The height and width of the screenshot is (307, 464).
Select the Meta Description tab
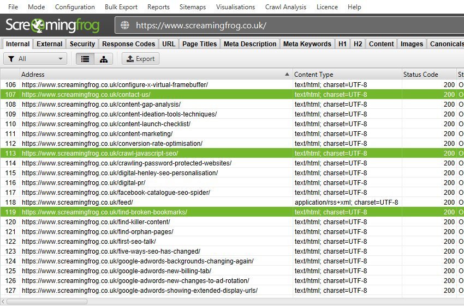pos(250,44)
